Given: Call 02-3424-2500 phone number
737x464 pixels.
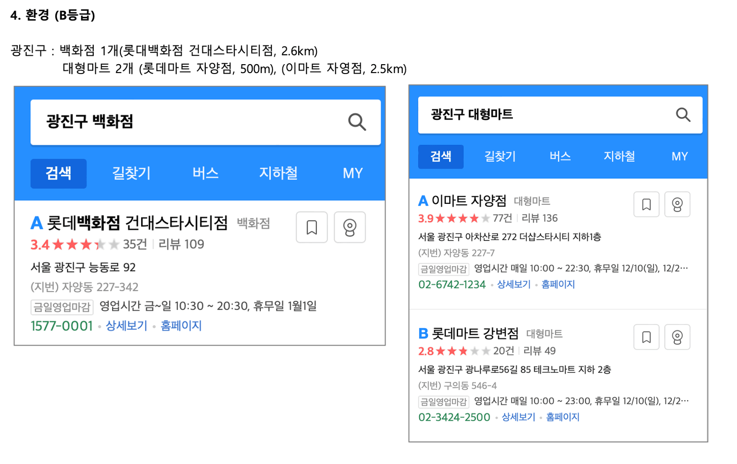Looking at the screenshot, I should [x=454, y=418].
